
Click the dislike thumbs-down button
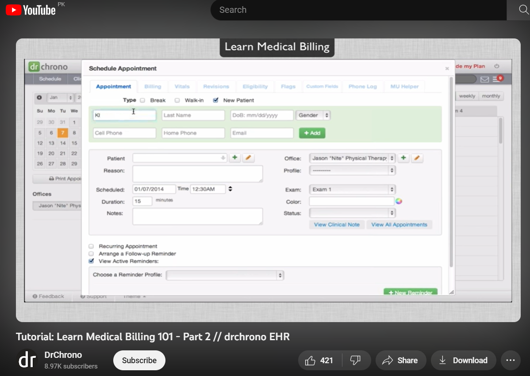pyautogui.click(x=356, y=361)
